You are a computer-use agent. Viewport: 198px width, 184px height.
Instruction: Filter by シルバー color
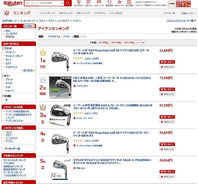coord(10,91)
